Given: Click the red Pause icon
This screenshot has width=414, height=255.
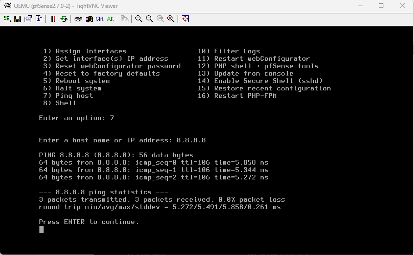Looking at the screenshot, I should tap(53, 19).
